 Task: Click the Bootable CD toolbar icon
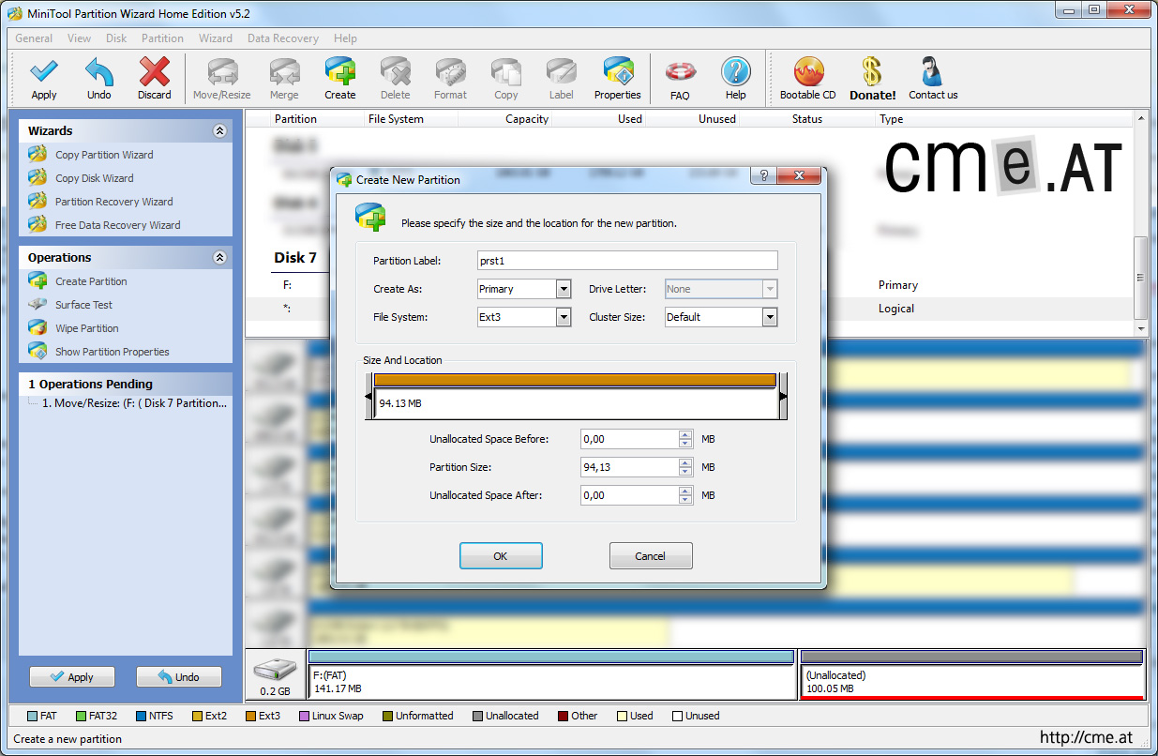click(808, 79)
